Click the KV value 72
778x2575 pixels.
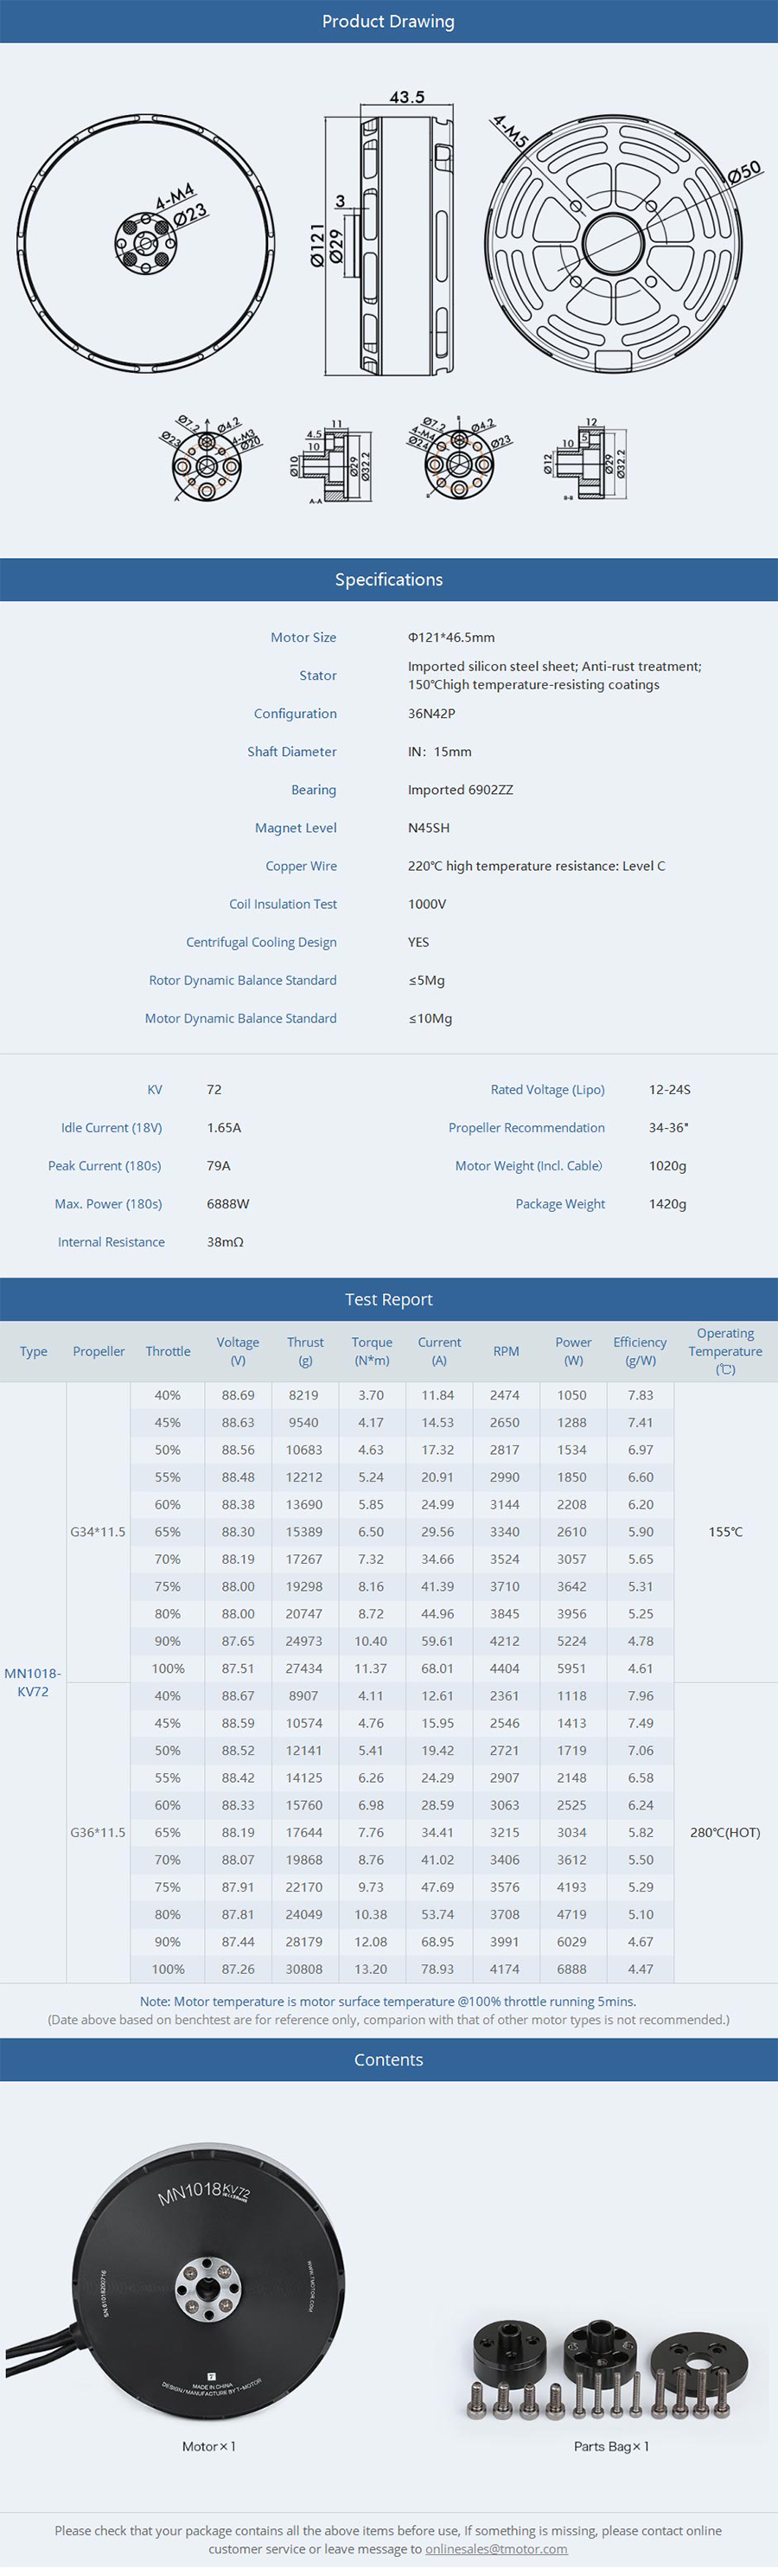(x=214, y=1090)
